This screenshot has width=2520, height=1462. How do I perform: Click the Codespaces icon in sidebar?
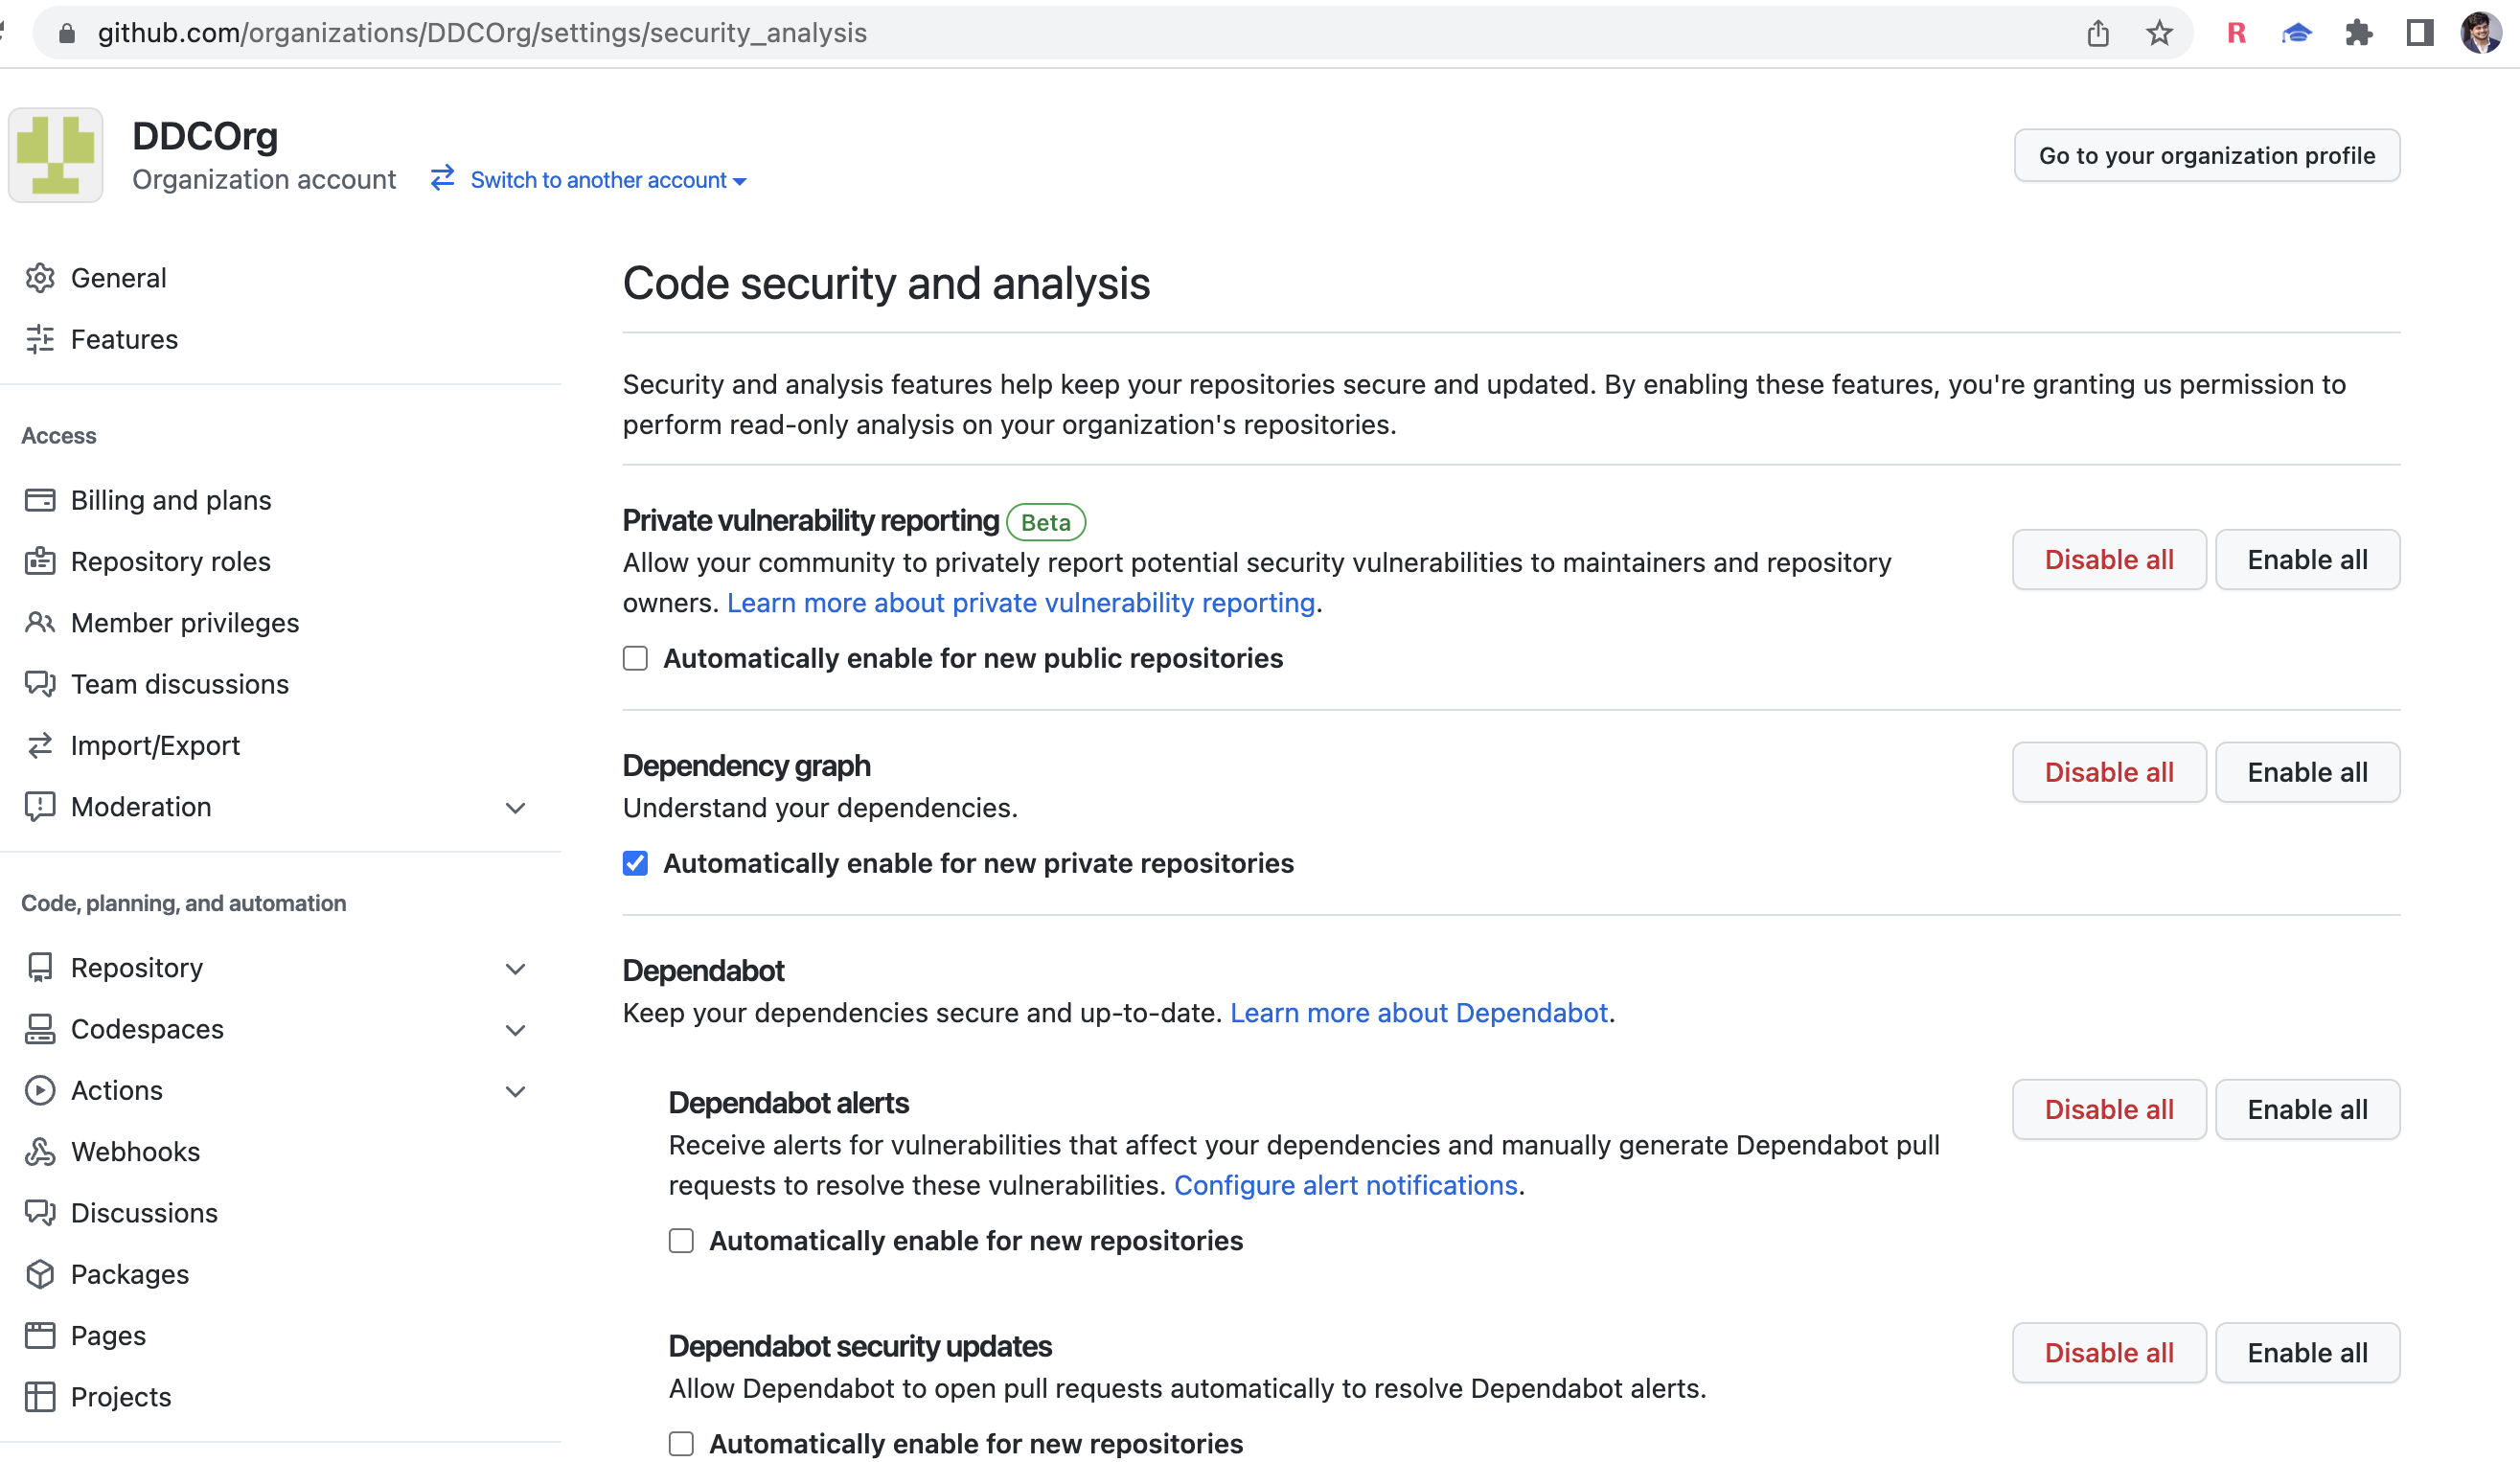[x=40, y=1029]
